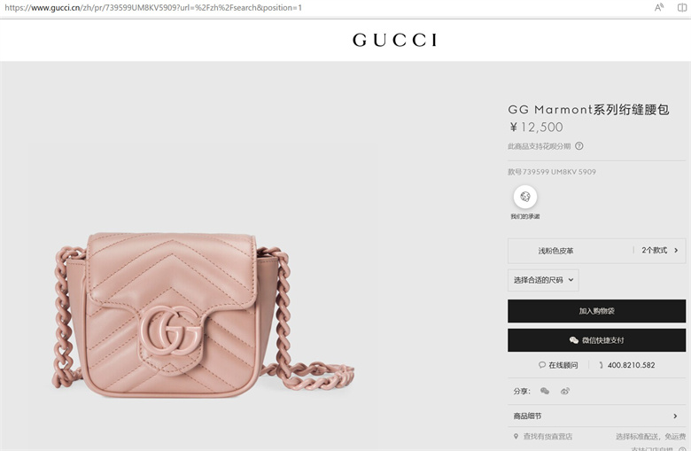
Task: Open the split screen icon in address bar
Action: [x=682, y=7]
